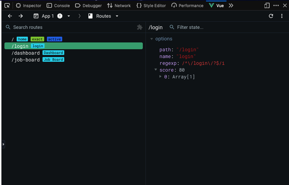Collapse the score property

click(156, 70)
